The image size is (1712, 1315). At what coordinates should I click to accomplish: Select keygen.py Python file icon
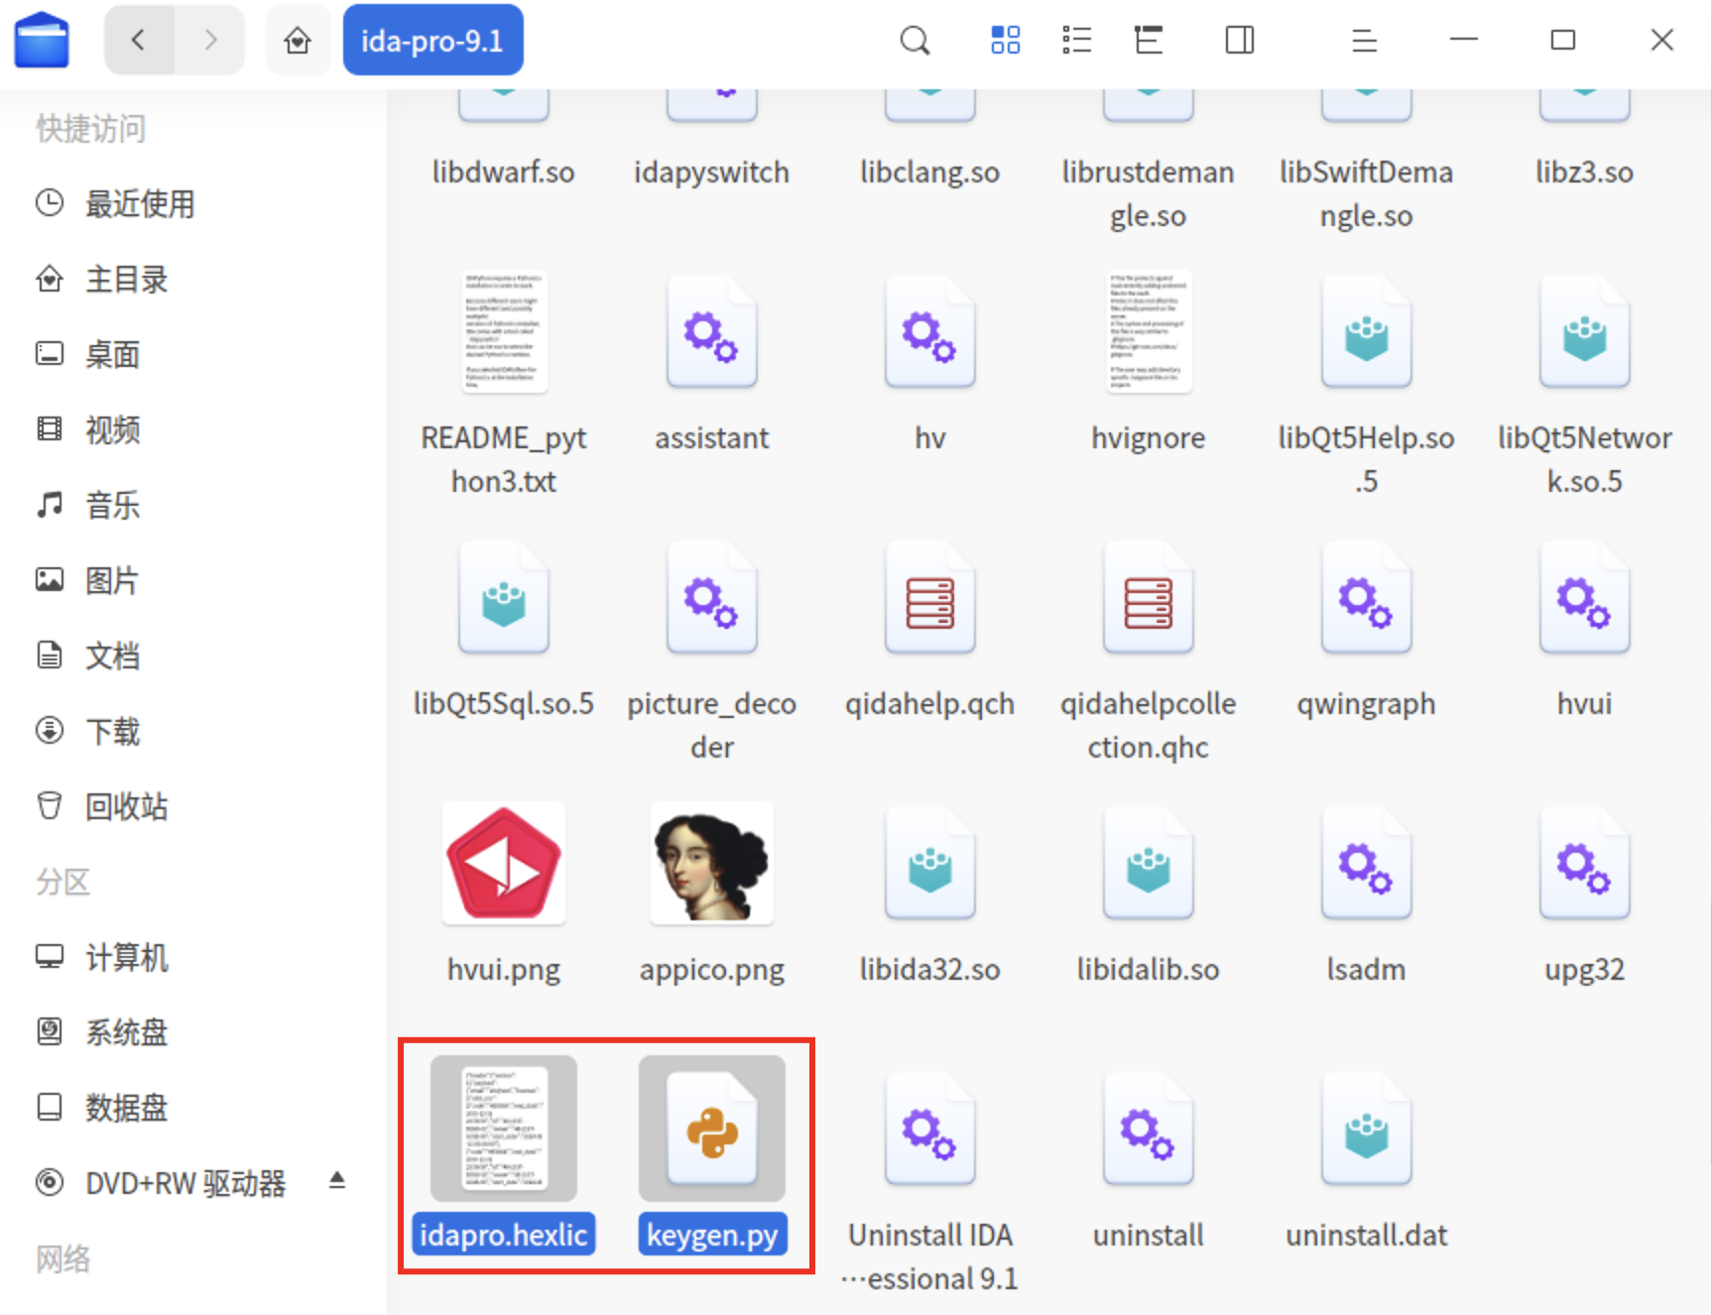coord(712,1129)
